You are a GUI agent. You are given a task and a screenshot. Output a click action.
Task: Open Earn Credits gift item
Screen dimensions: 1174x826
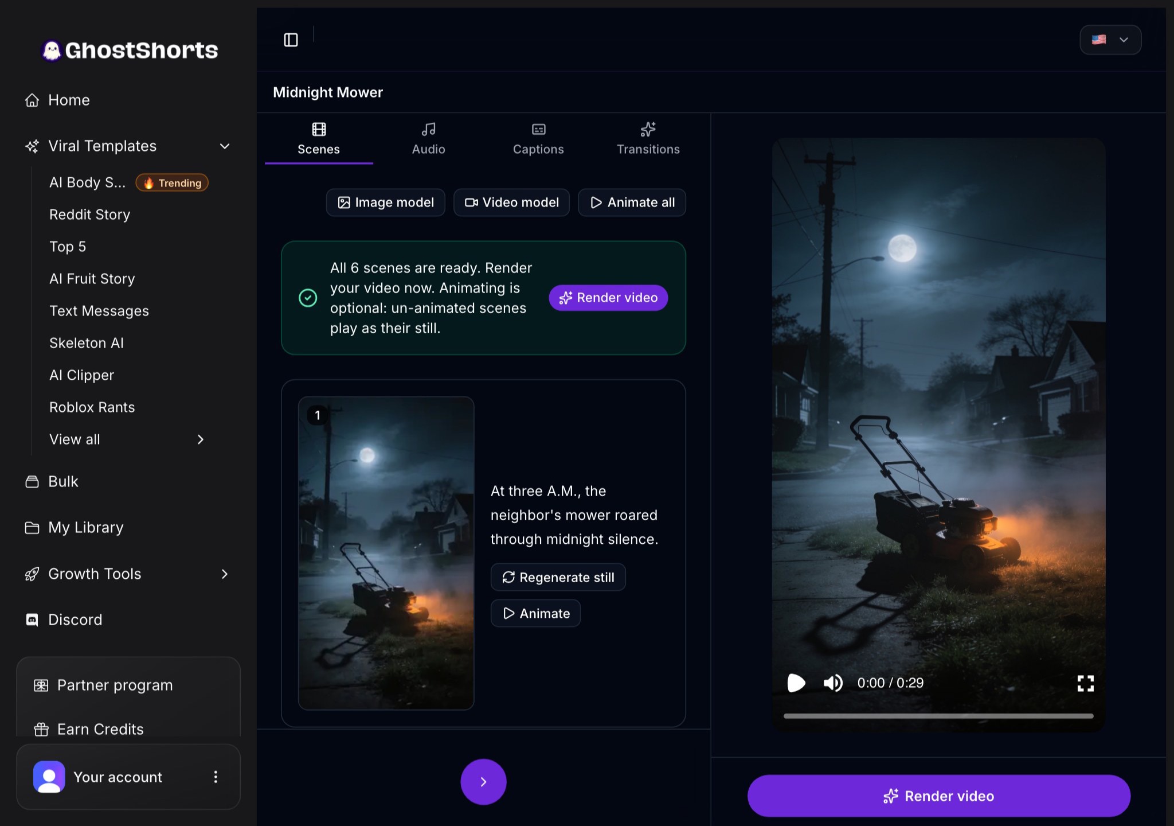[89, 729]
